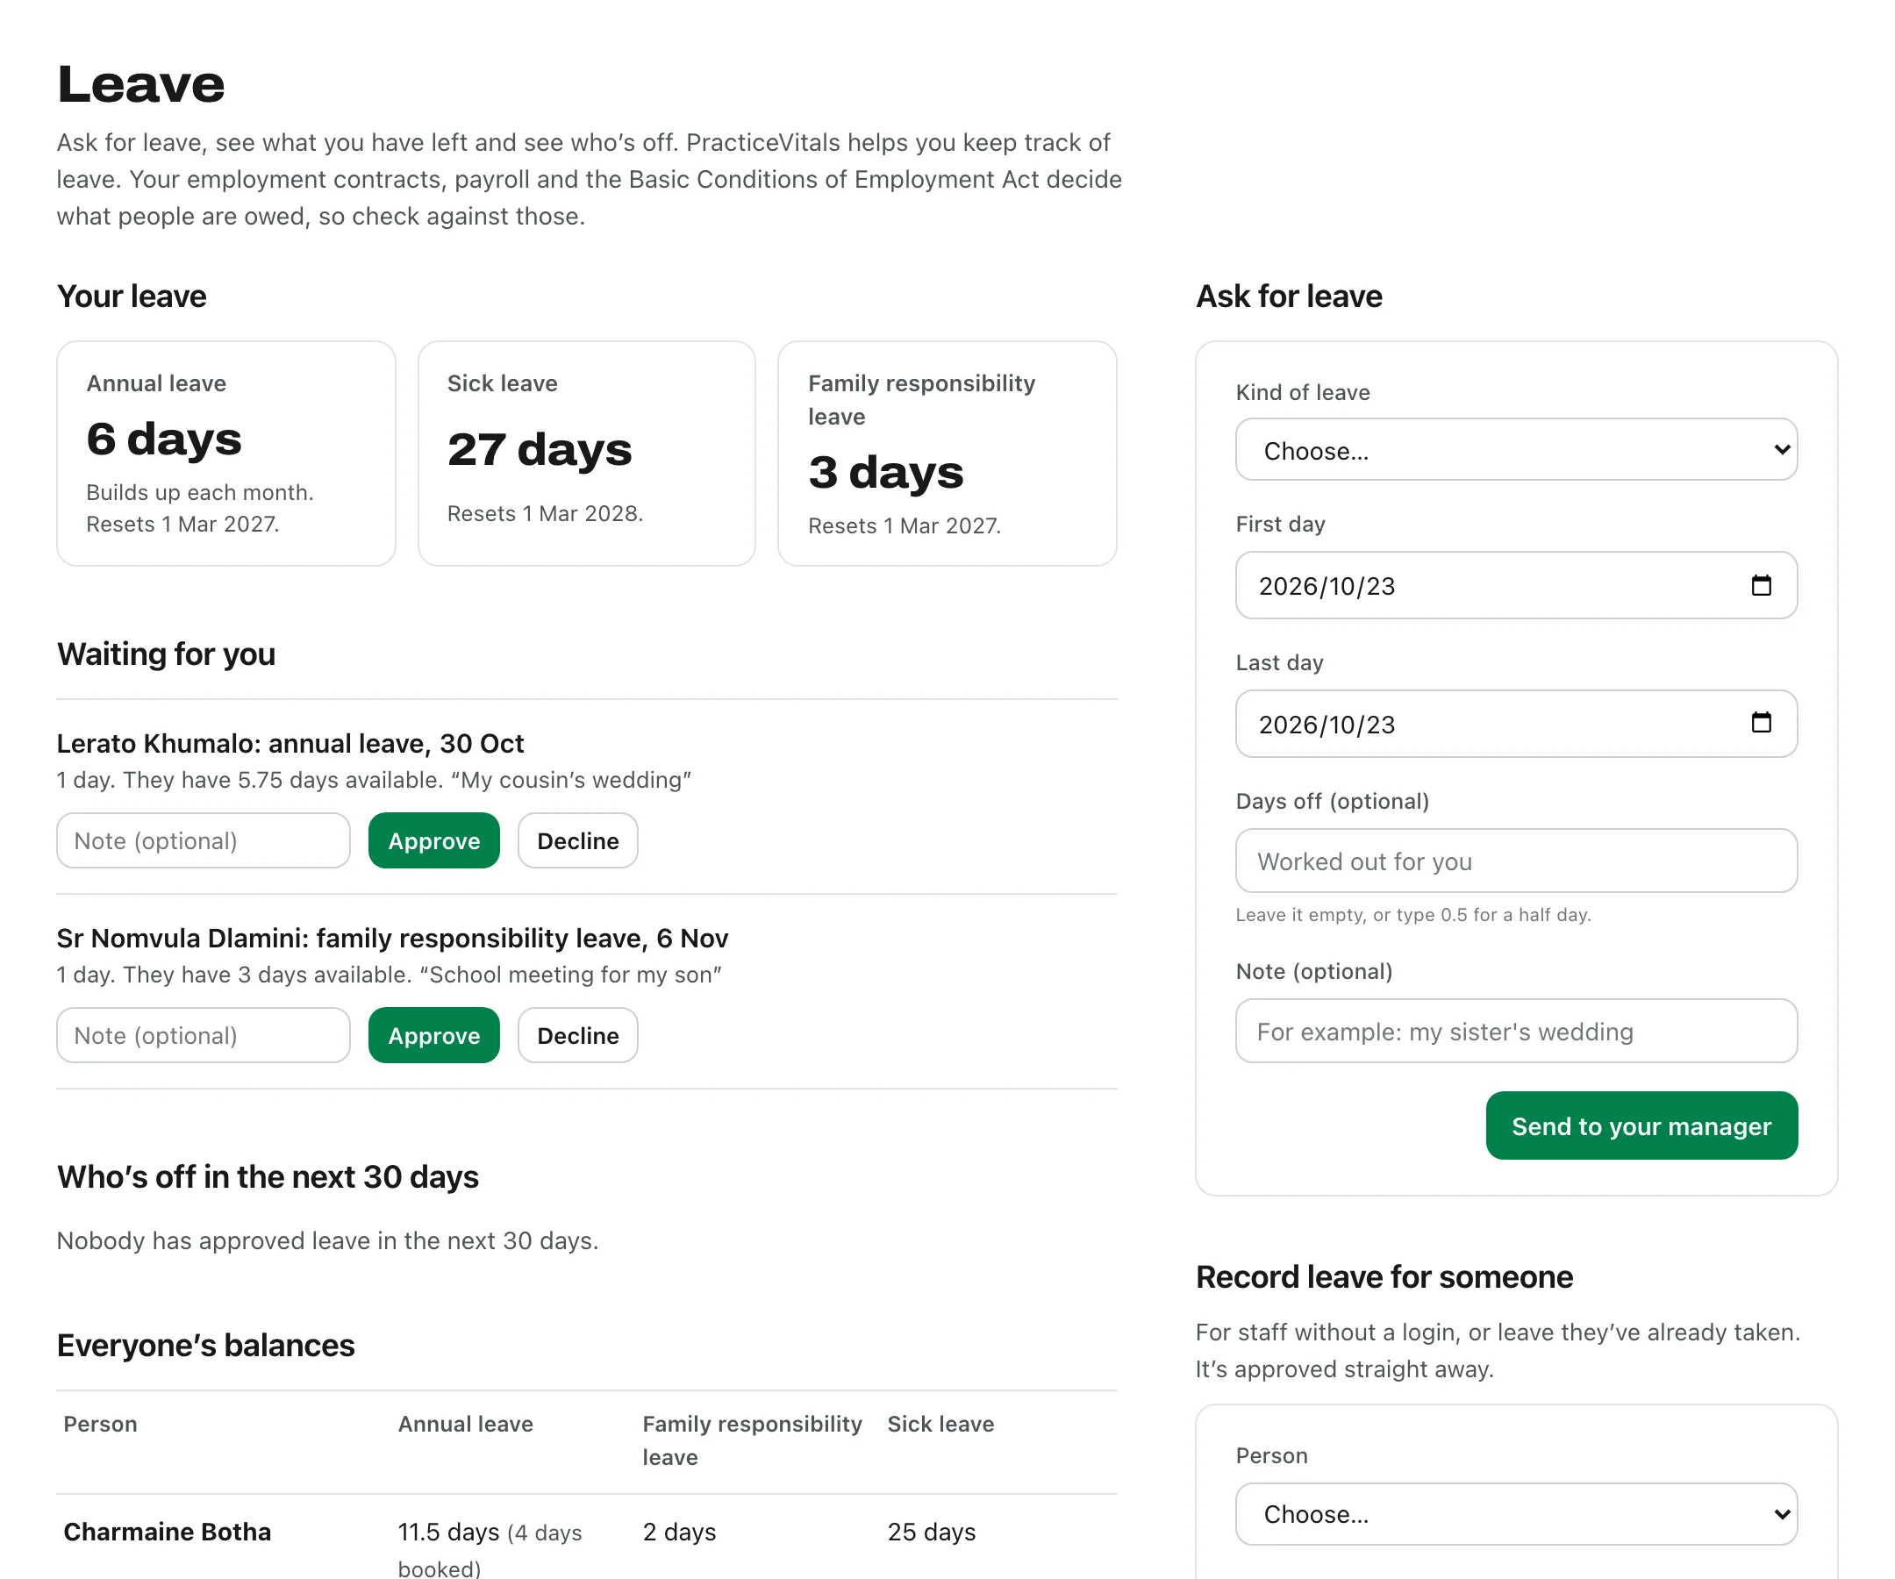Select the Annual leave 6 days card
The width and height of the screenshot is (1895, 1579).
coord(226,454)
